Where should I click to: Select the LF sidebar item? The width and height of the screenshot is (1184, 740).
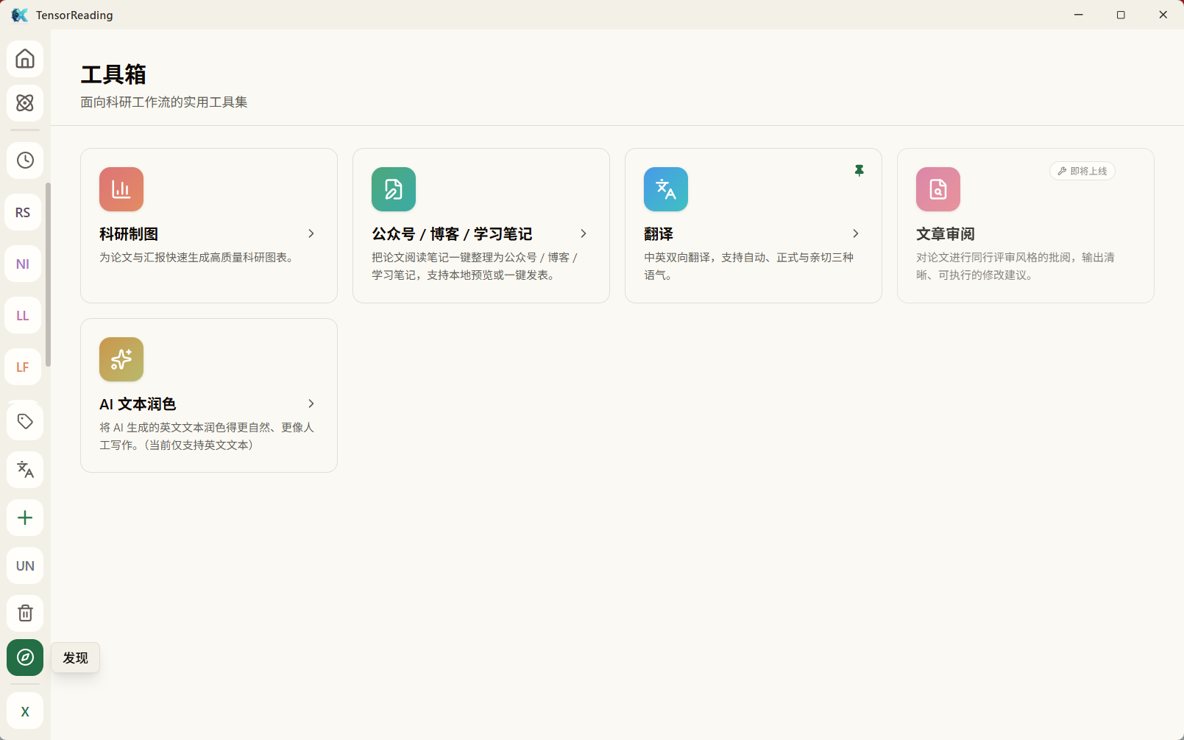click(x=23, y=367)
